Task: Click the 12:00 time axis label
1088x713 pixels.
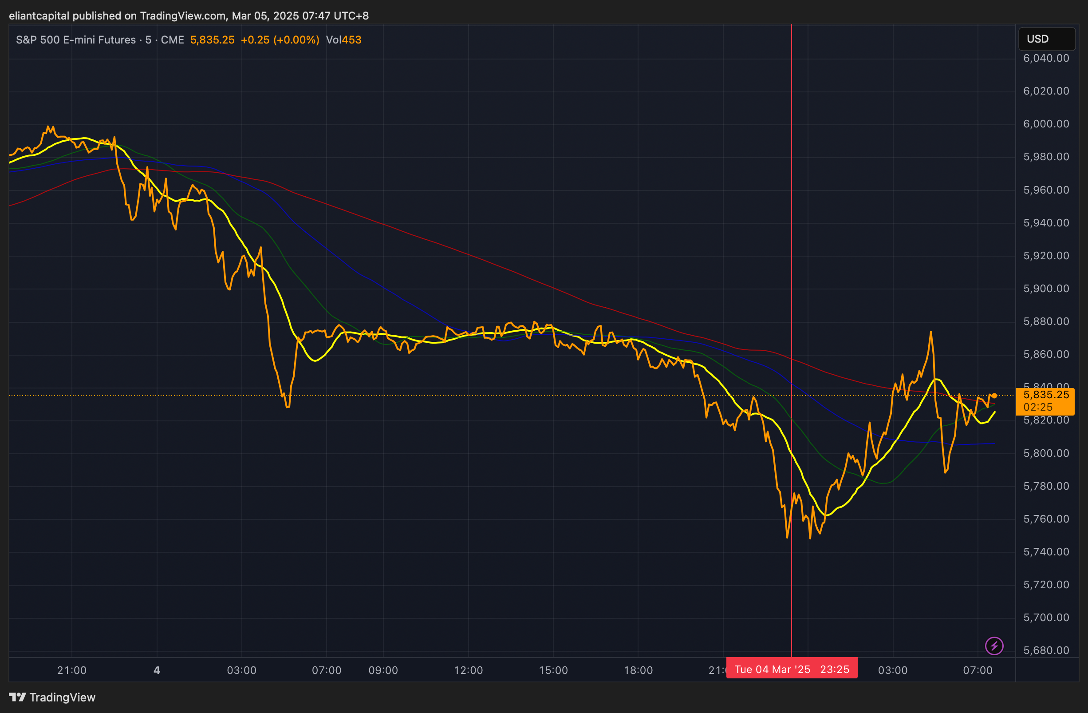Action: click(x=468, y=670)
